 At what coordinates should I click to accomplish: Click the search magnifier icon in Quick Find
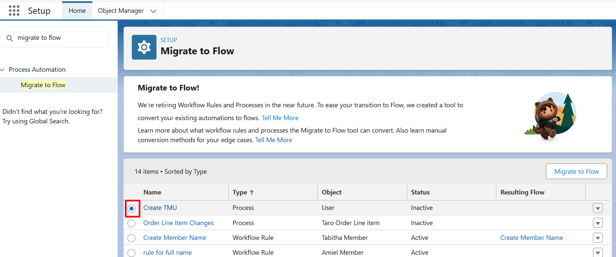pyautogui.click(x=10, y=38)
